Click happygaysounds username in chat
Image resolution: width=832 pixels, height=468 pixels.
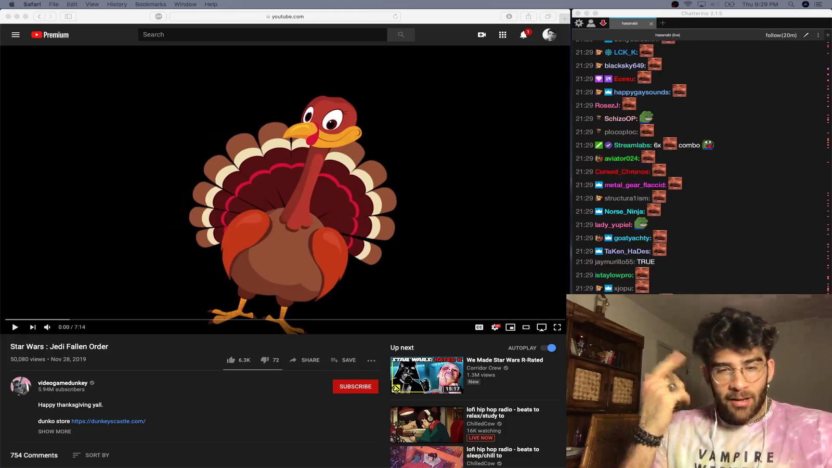642,92
